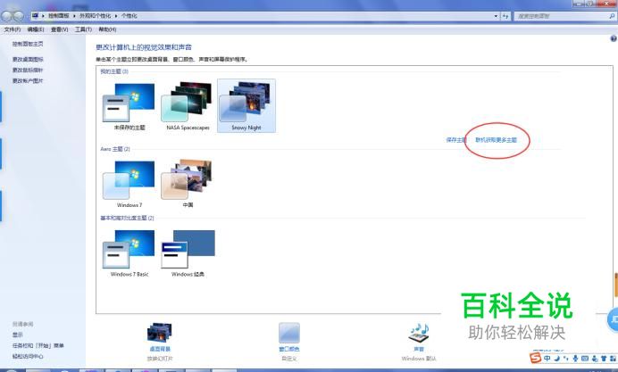Image resolution: width=618 pixels, height=372 pixels.
Task: Click 自定义 text under 窗口颜色
Action: (x=289, y=359)
